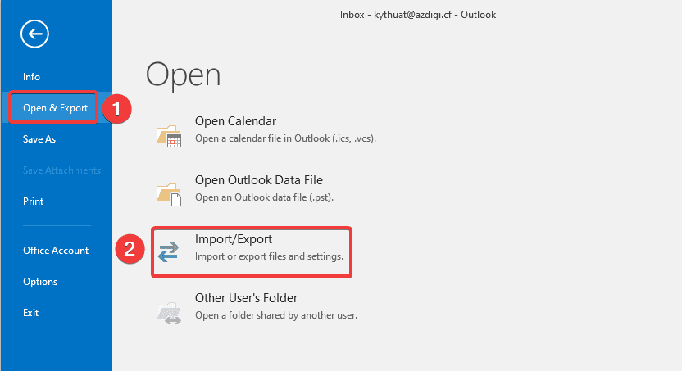Click the Inbox title bar text
Viewport: 682px width, 371px height.
click(x=418, y=14)
